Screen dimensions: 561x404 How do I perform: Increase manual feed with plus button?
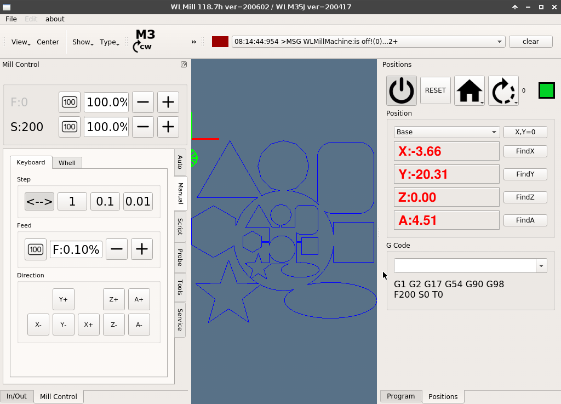(x=142, y=249)
